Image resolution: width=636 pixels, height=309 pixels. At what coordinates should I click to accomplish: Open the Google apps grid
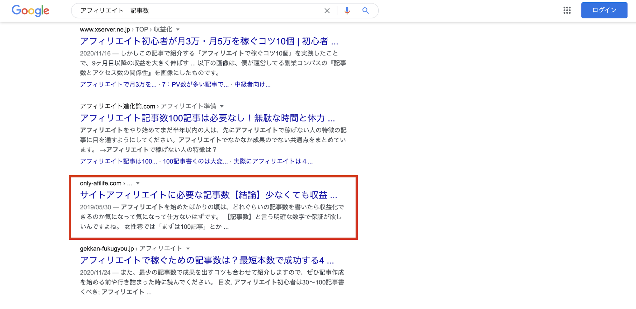coord(567,10)
